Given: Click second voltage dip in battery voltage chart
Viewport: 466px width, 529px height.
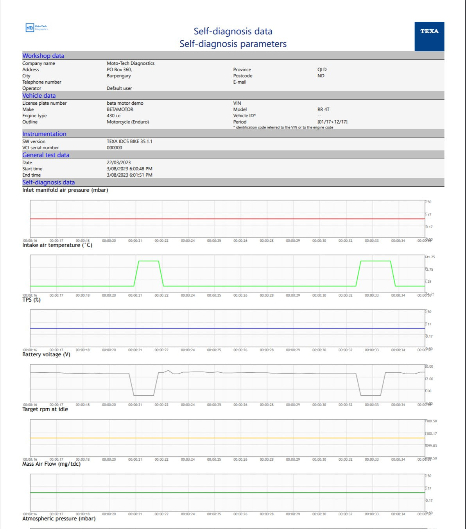Looking at the screenshot, I should pyautogui.click(x=371, y=395).
